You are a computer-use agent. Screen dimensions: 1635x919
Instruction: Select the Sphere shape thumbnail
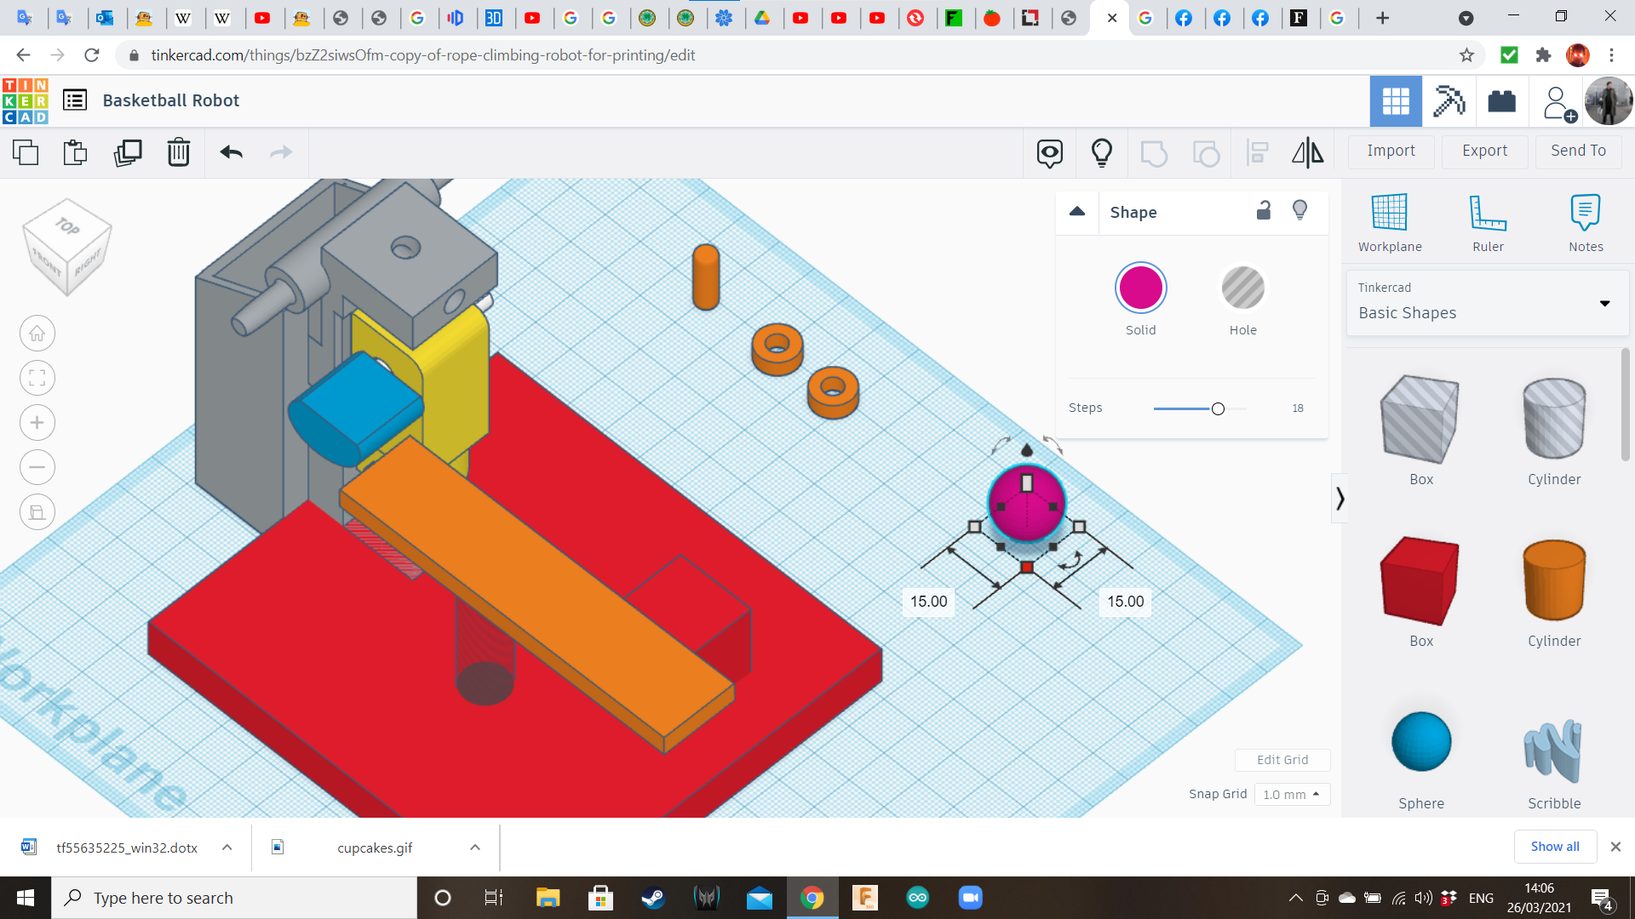(1420, 742)
